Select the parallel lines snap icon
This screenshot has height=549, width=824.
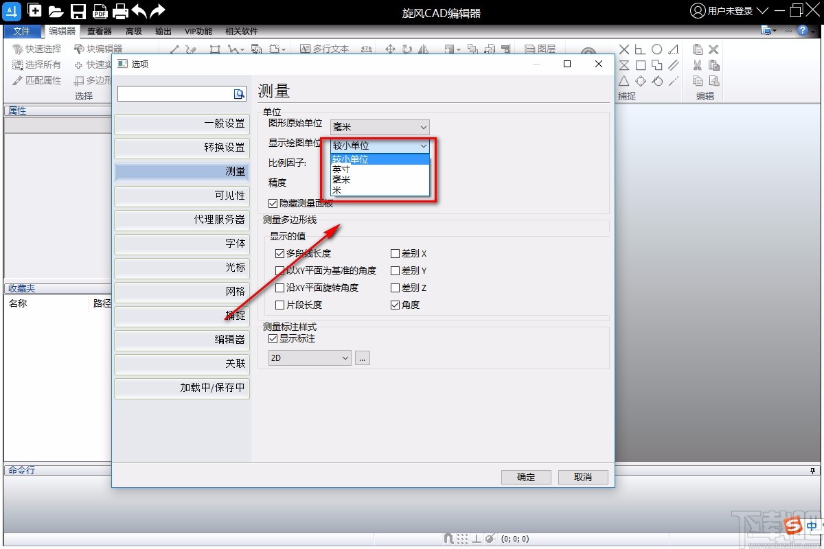[674, 65]
